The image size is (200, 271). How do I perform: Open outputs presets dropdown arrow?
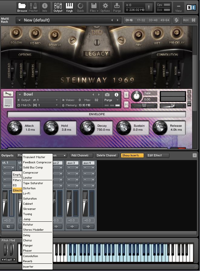tap(64, 155)
